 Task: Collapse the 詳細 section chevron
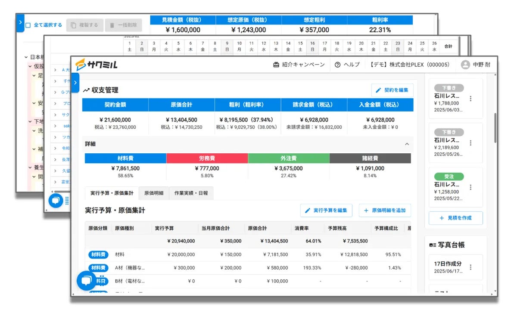(407, 144)
